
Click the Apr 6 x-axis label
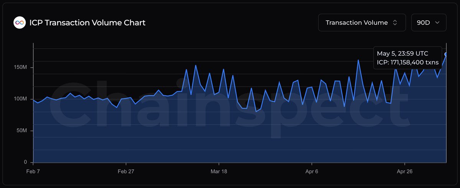point(311,172)
